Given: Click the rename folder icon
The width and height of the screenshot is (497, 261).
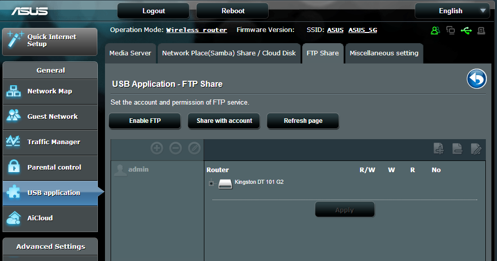Looking at the screenshot, I should click(x=476, y=148).
